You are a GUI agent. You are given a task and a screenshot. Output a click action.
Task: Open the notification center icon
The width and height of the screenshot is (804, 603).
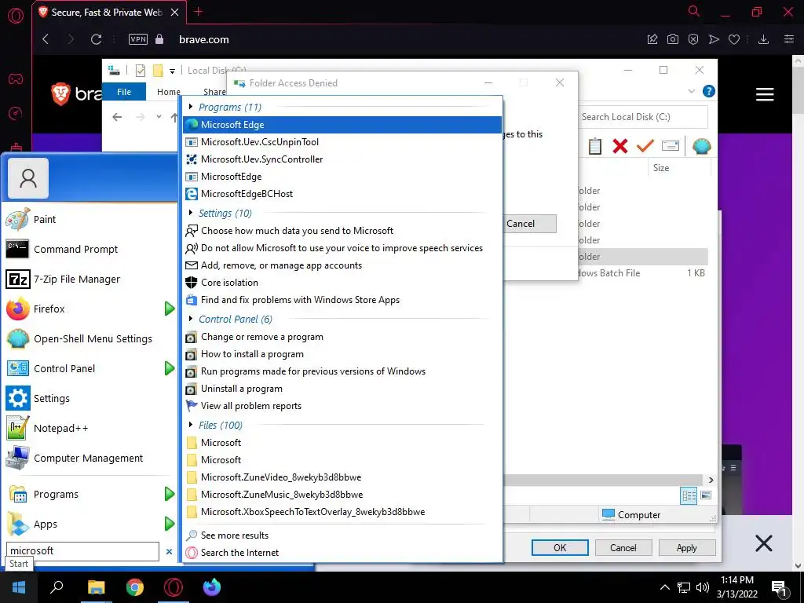pos(780,588)
